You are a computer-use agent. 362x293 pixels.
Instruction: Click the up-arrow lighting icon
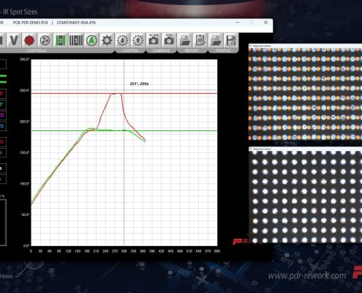click(138, 40)
